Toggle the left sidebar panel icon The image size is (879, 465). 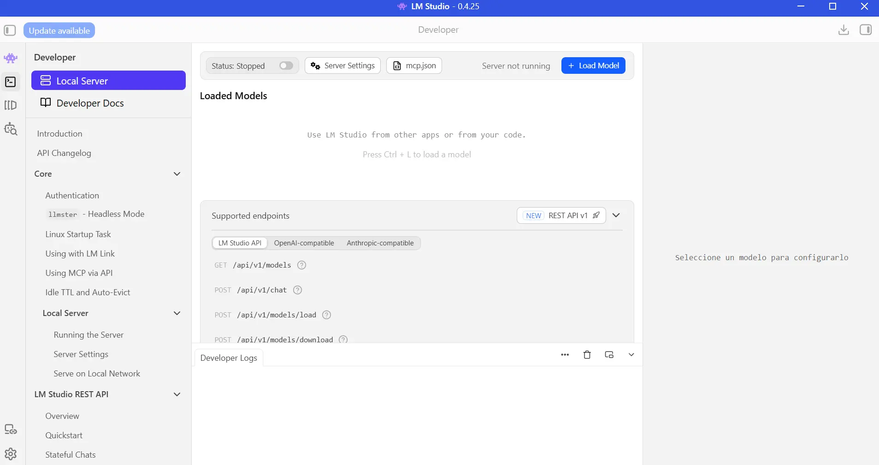(10, 30)
